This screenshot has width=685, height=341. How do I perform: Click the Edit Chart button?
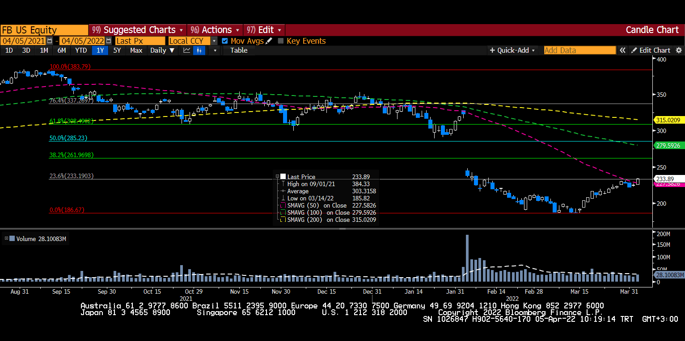[651, 50]
